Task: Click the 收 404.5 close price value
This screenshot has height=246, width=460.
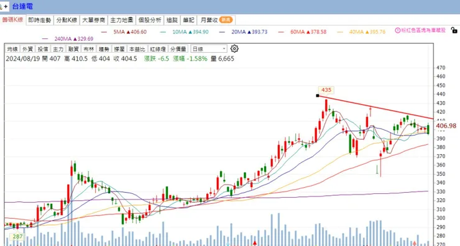Action: point(126,59)
